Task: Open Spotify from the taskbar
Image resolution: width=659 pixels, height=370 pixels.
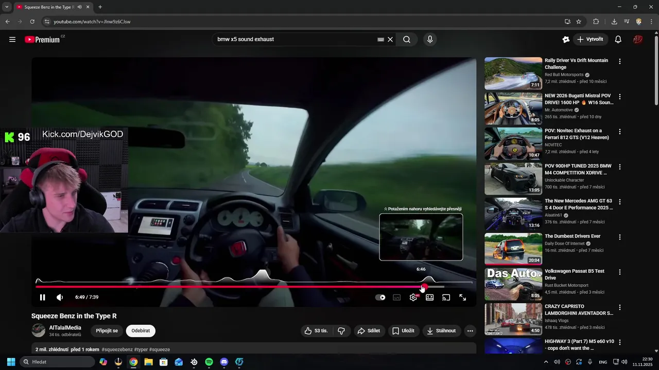Action: (x=209, y=362)
